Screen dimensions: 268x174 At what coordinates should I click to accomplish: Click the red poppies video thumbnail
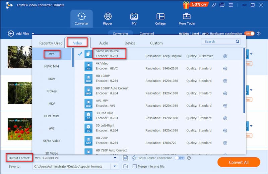[20, 129]
